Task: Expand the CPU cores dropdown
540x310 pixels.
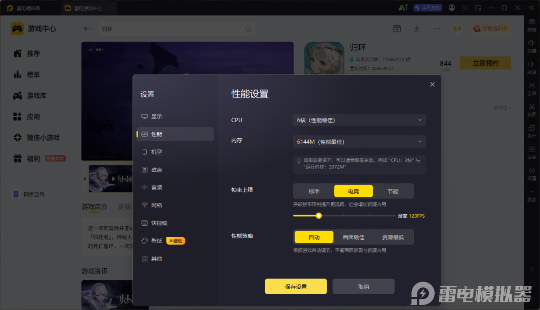Action: [x=359, y=120]
